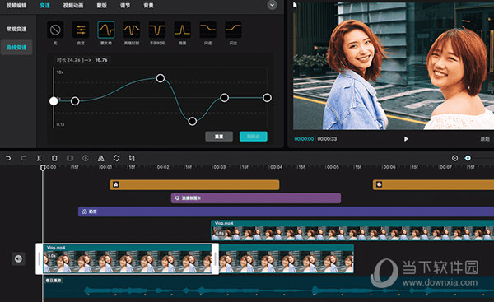494x302 pixels.
Task: Select the 闪进 flash-in curve preset
Action: point(208,30)
